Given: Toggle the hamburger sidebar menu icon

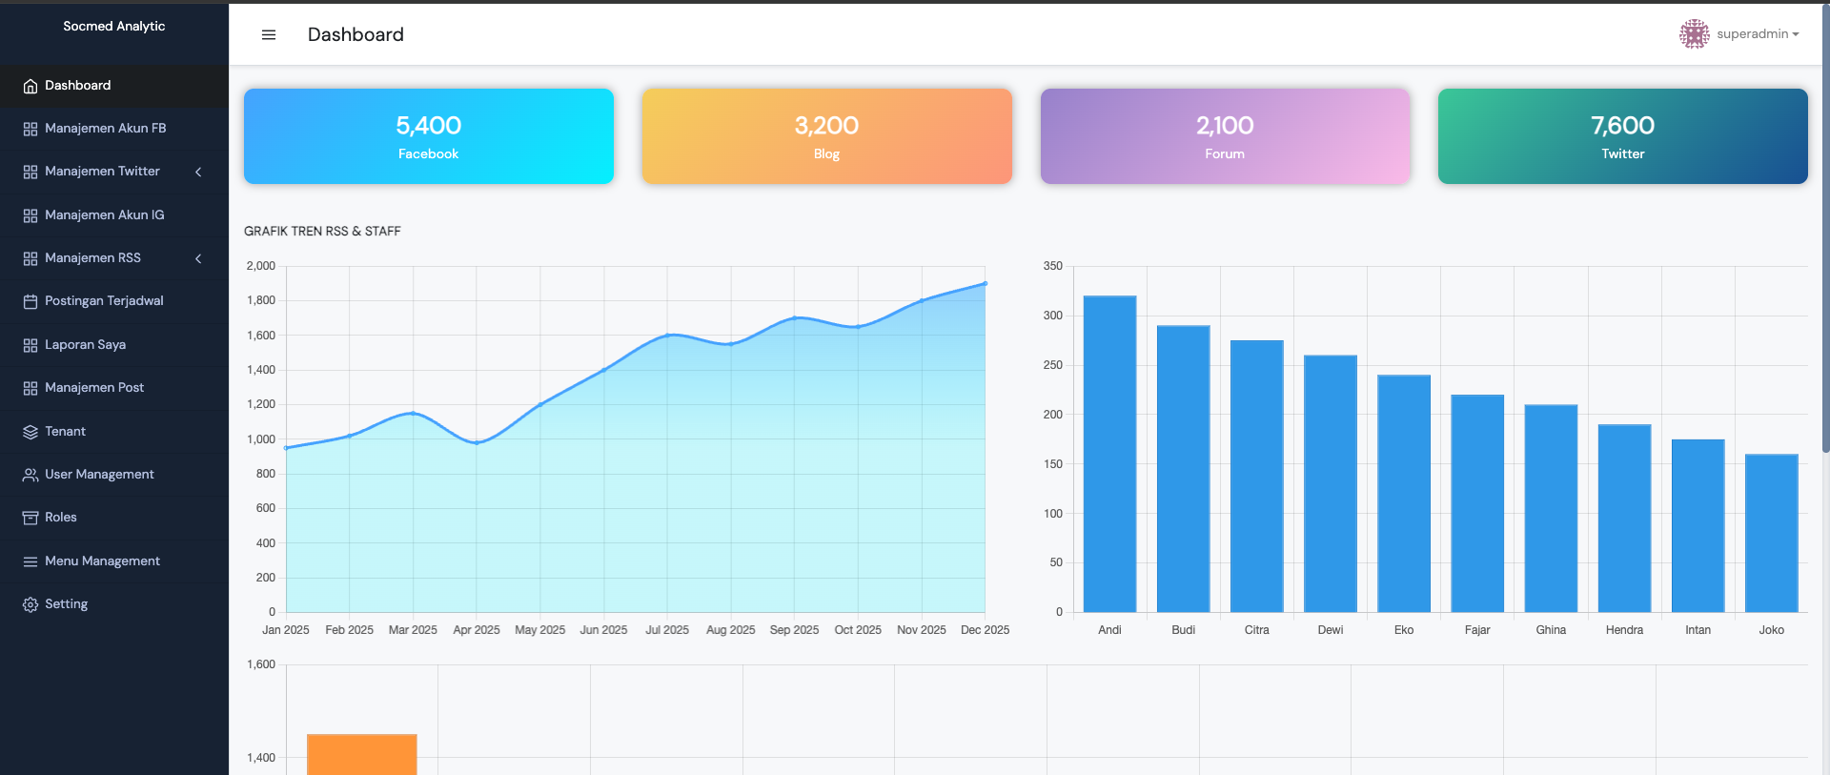Looking at the screenshot, I should [269, 35].
